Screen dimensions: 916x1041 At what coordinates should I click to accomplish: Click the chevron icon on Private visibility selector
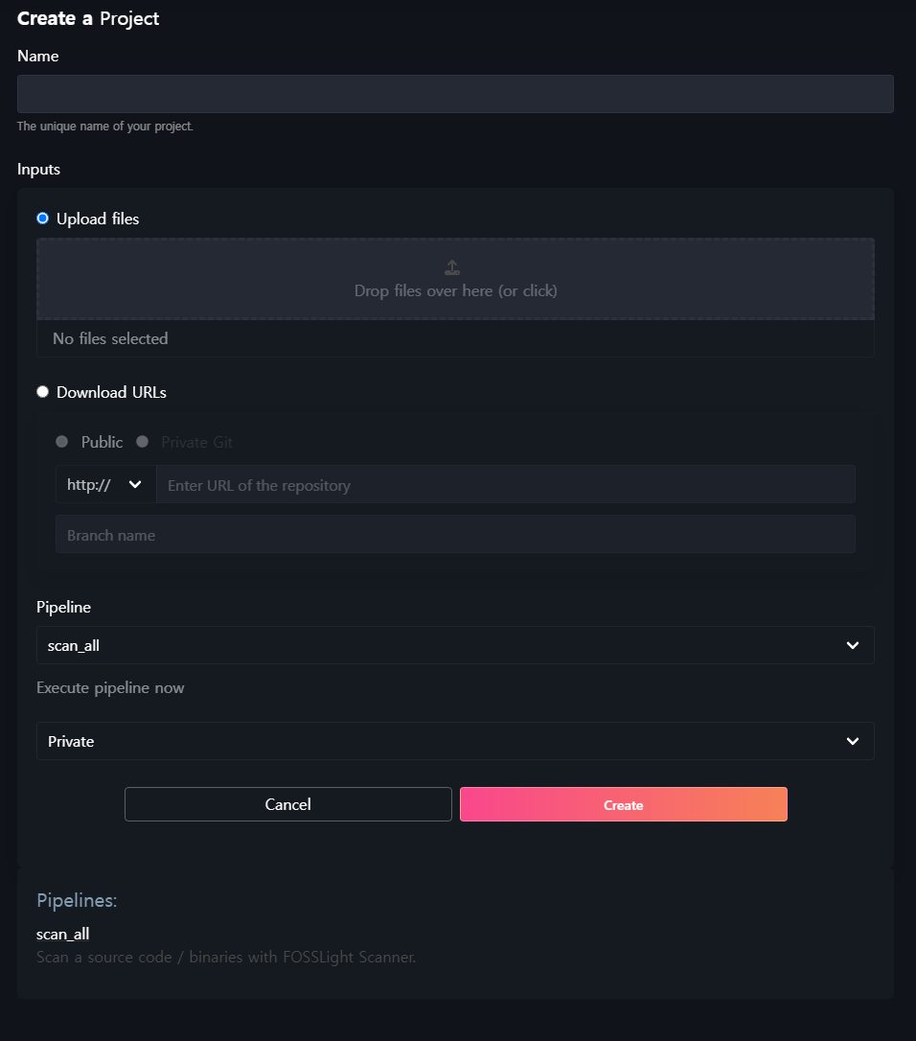(852, 742)
